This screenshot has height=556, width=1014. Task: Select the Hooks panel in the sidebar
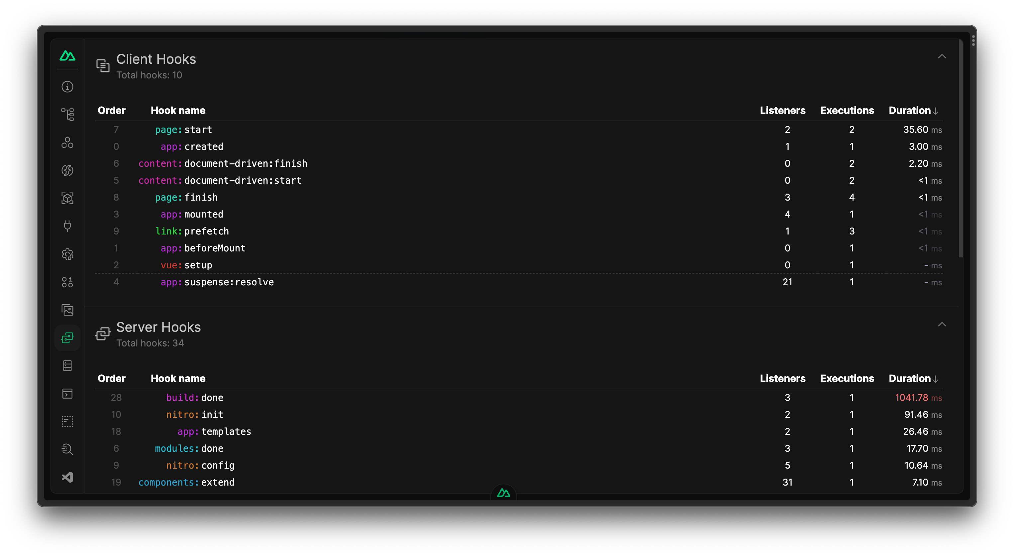[x=67, y=337]
